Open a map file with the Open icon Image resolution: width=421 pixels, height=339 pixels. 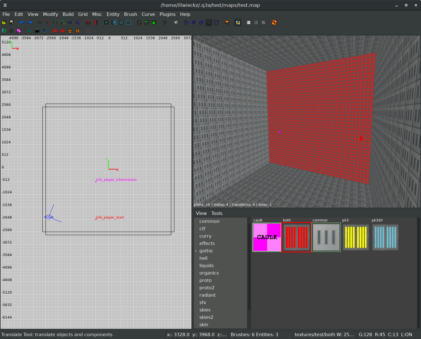[x=4, y=22]
